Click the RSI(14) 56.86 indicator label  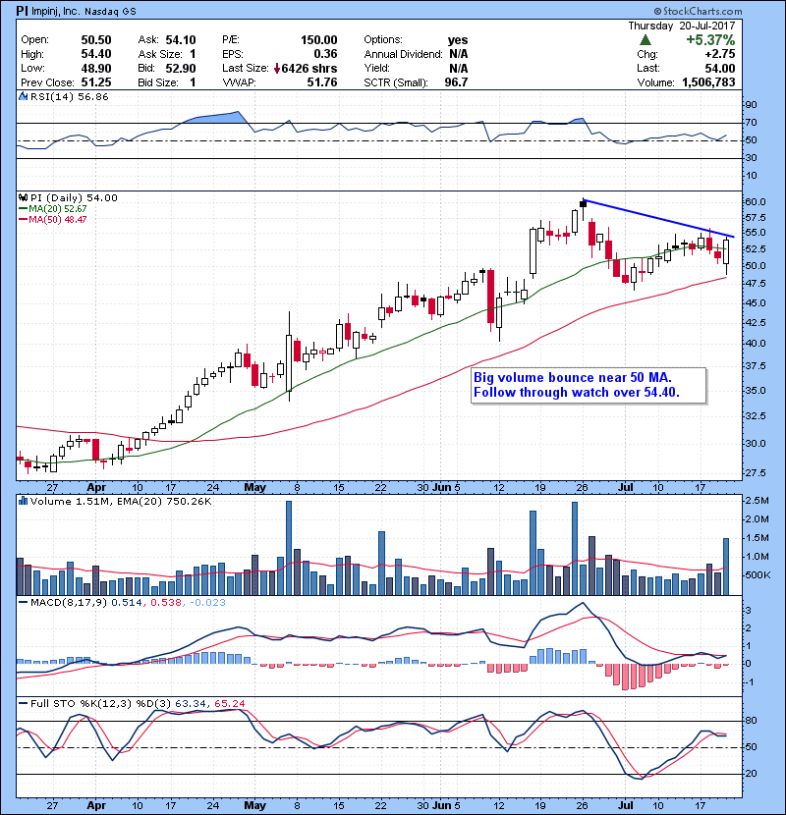point(69,96)
